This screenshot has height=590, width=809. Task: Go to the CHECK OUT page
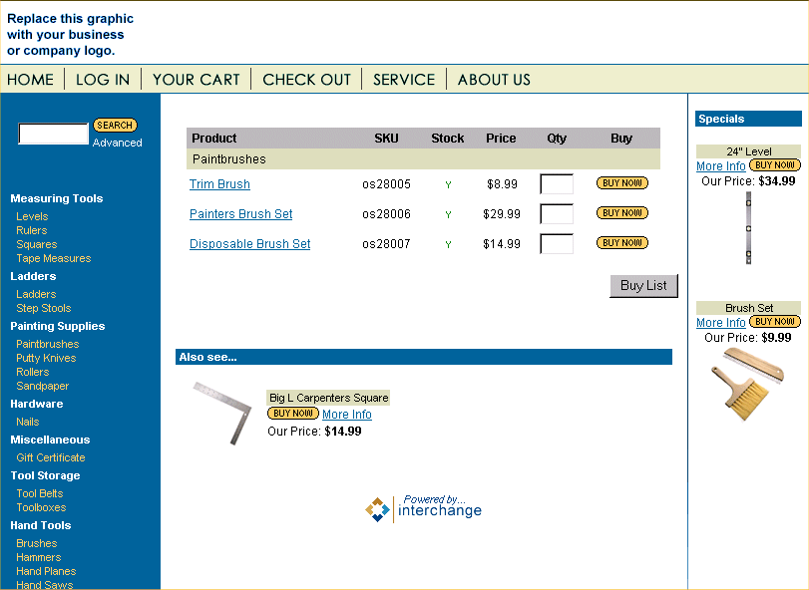point(307,80)
